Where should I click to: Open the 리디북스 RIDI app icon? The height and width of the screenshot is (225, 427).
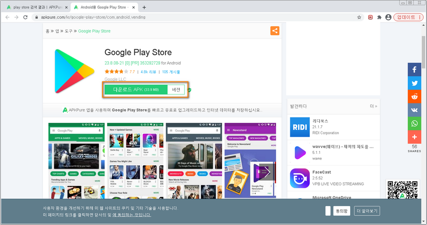coord(300,127)
